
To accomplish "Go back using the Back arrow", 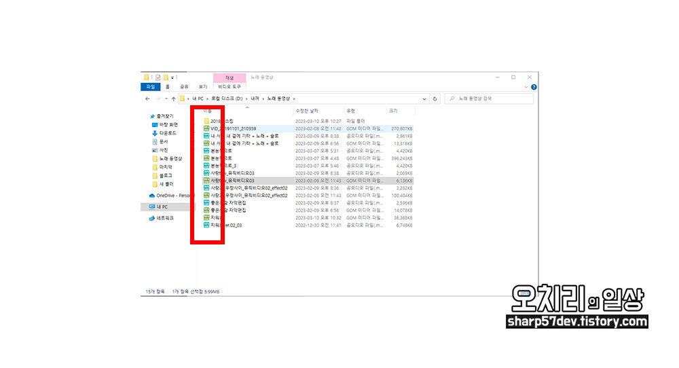I will [147, 98].
